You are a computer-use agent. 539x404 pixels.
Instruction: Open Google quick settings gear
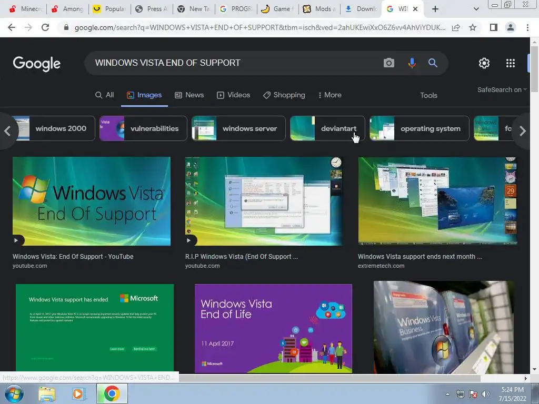(484, 63)
